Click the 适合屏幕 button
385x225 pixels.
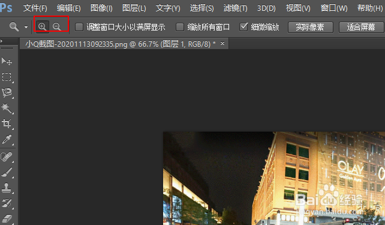tap(361, 27)
